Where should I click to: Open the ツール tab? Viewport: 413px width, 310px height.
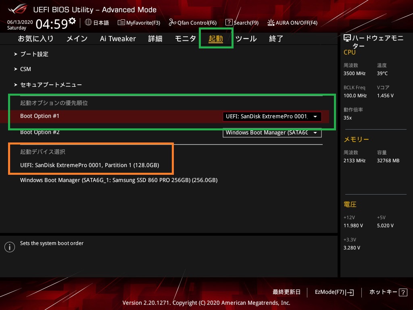point(246,39)
